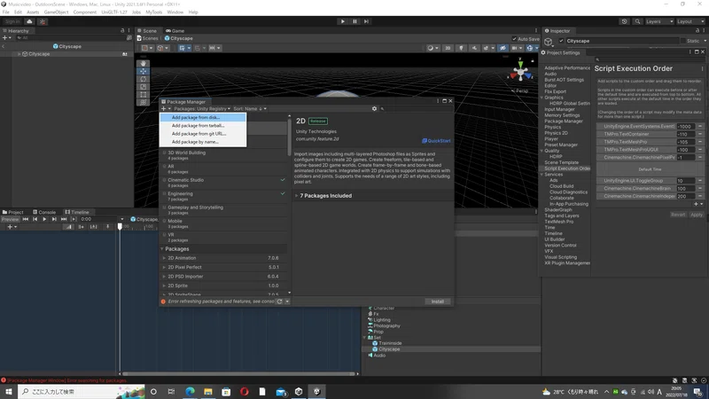The width and height of the screenshot is (709, 399).
Task: Open Microsoft Edge from taskbar
Action: click(190, 391)
